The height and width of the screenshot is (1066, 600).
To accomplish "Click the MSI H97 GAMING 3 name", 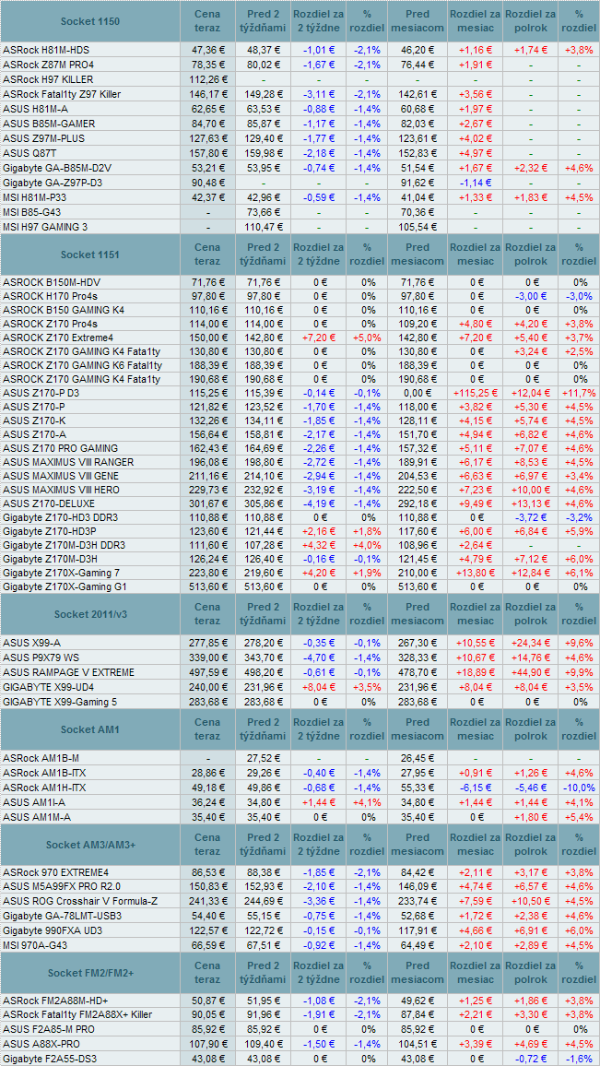I will coord(45,227).
